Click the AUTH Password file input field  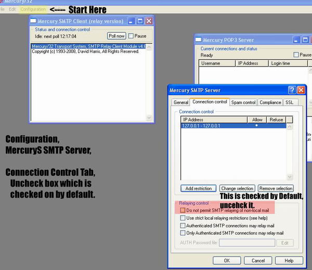247,243
